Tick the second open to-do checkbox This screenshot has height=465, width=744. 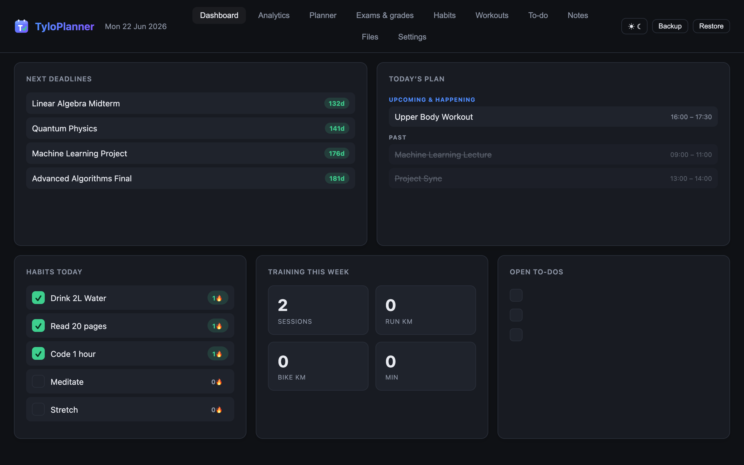[516, 315]
